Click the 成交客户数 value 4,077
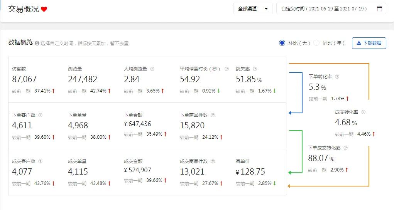The height and width of the screenshot is (210, 394). [x=22, y=171]
